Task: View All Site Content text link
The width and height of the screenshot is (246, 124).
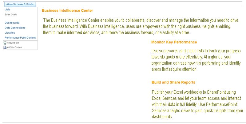Action: (x=14, y=47)
